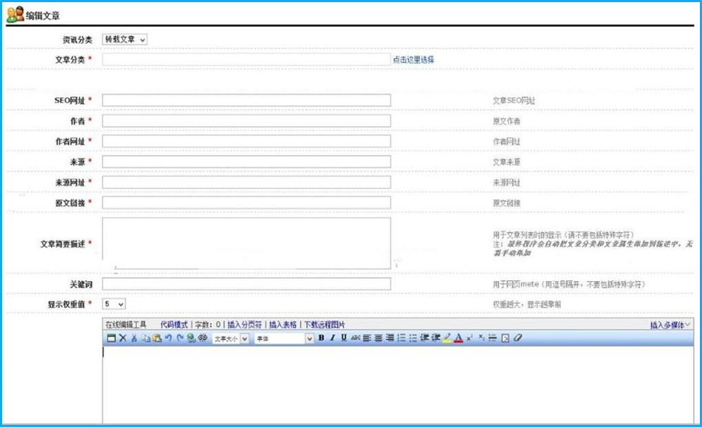Image resolution: width=702 pixels, height=427 pixels.
Task: Apply underline with the U icon
Action: point(343,338)
